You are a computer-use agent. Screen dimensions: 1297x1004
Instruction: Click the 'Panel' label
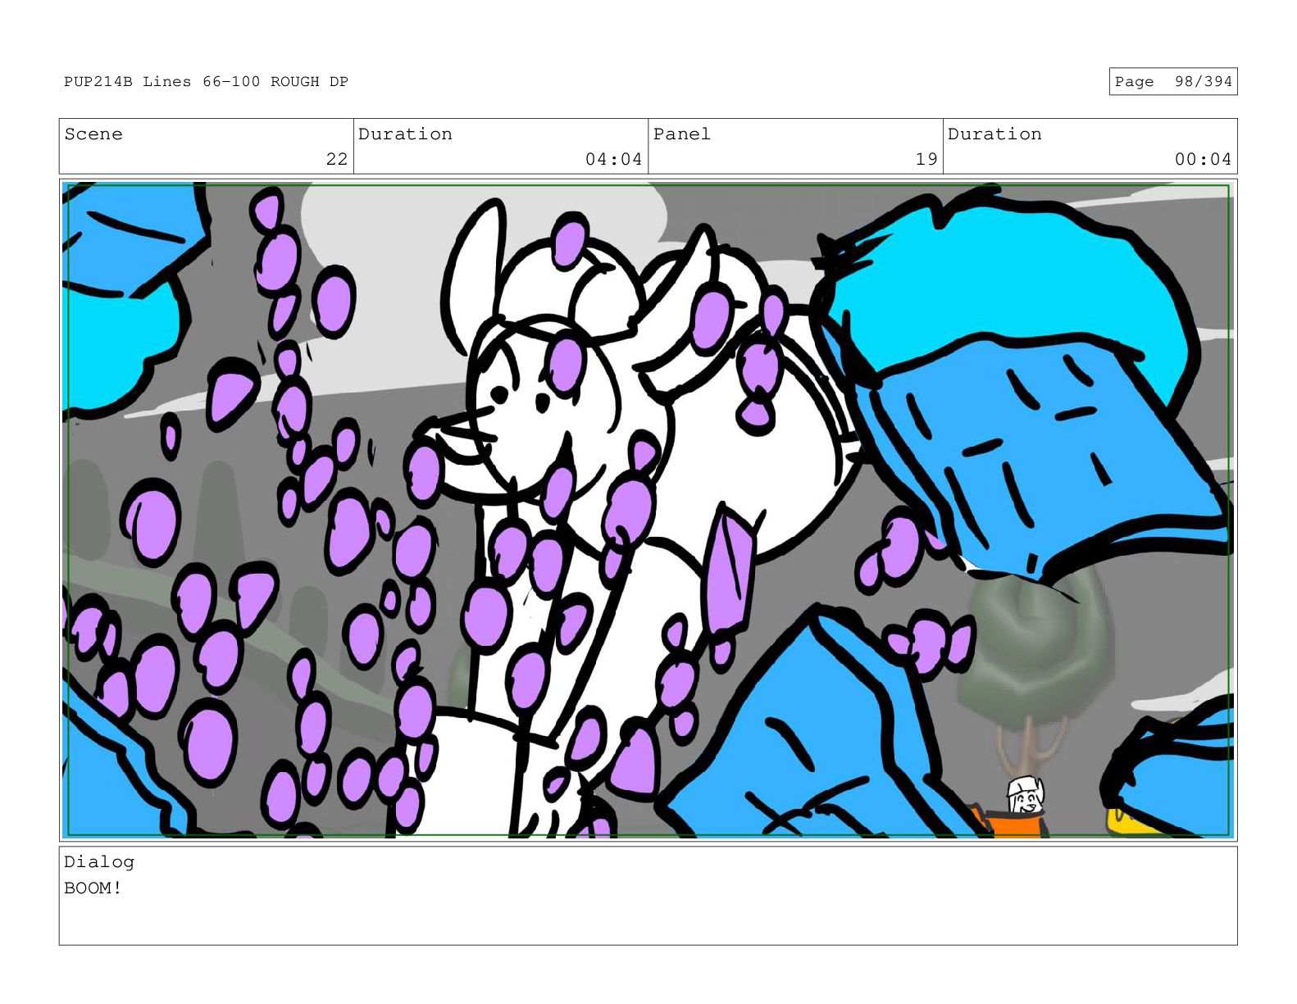681,134
